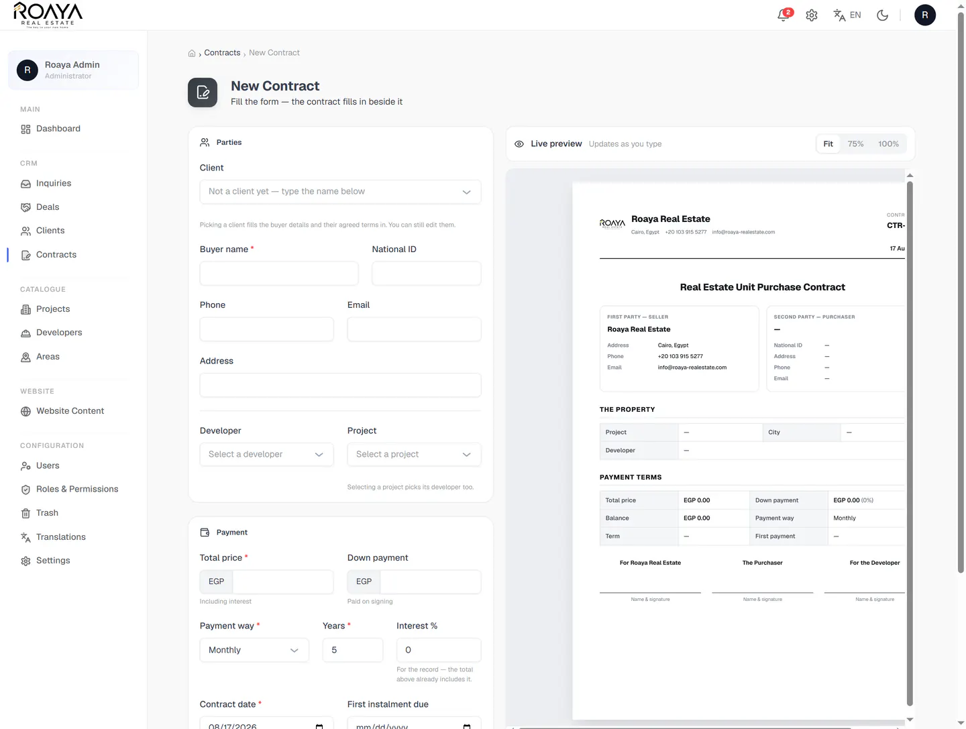966x729 pixels.
Task: Click the Contracts document icon in sidebar
Action: click(x=25, y=255)
